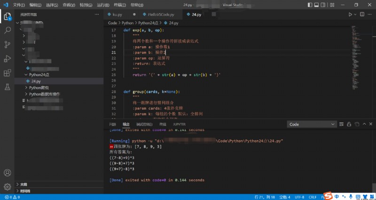Click Sogou input method S logo
Viewport: 376px width, 200px height.
pyautogui.click(x=328, y=196)
